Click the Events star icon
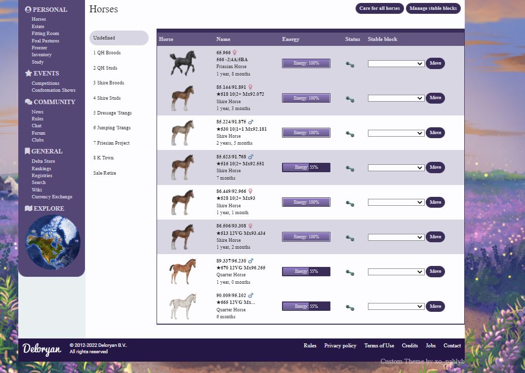The height and width of the screenshot is (373, 525). 29,73
